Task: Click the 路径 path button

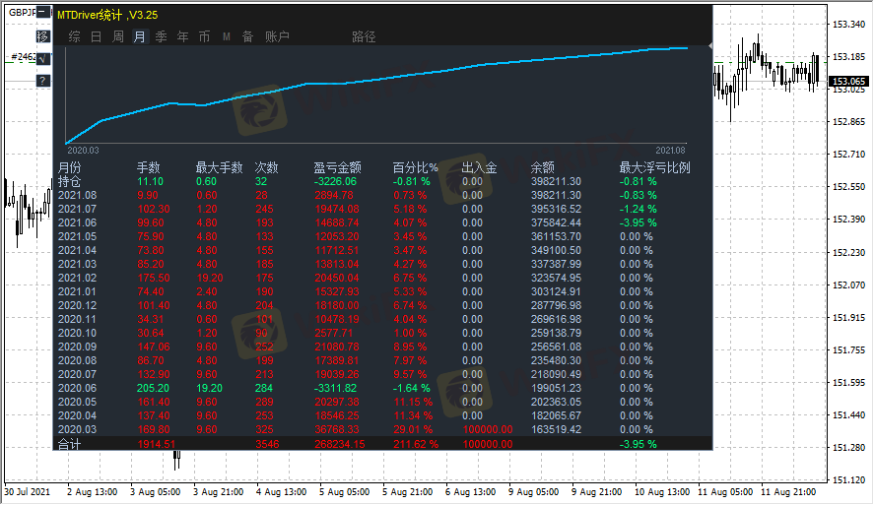Action: pyautogui.click(x=364, y=36)
